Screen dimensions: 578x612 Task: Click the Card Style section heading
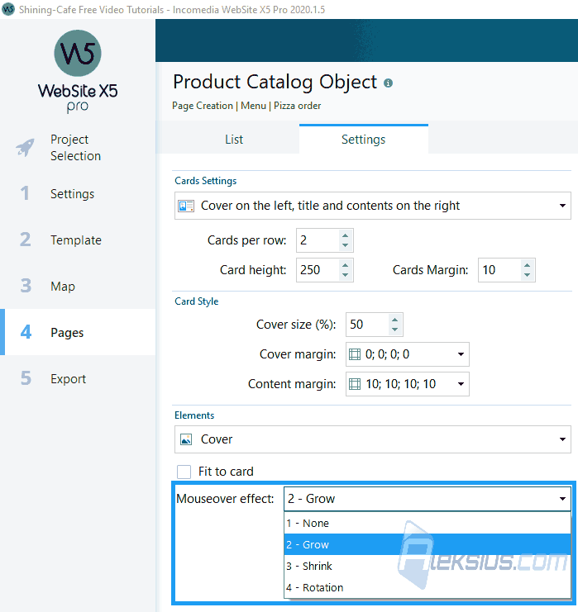coord(197,301)
